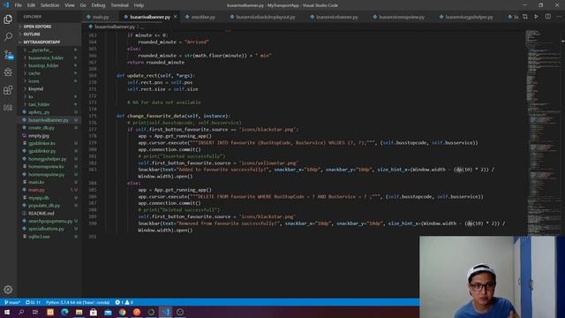
Task: Open the Go menu
Action: click(83, 5)
